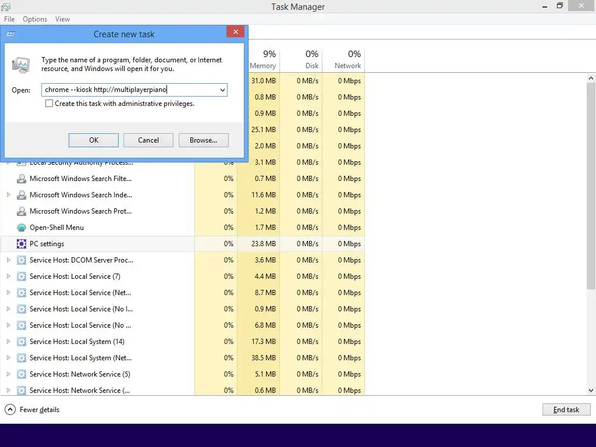Click the process list scroll up arrow
596x447 pixels.
[x=591, y=78]
